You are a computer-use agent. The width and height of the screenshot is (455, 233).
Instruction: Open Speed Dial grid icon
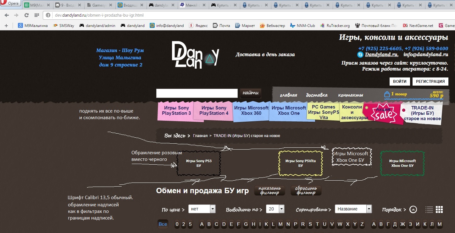37,15
